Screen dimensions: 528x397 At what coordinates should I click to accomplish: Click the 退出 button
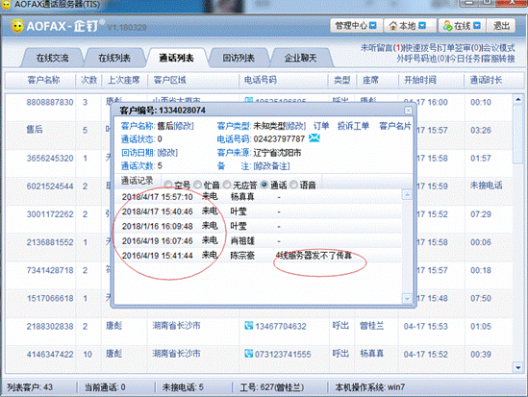tap(501, 26)
